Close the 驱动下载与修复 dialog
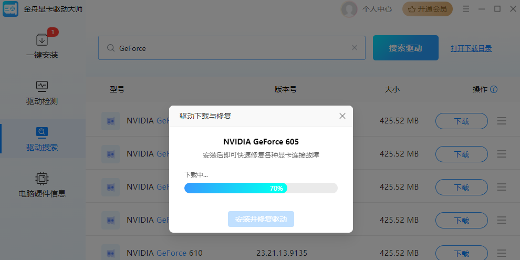The width and height of the screenshot is (520, 260). pos(342,116)
